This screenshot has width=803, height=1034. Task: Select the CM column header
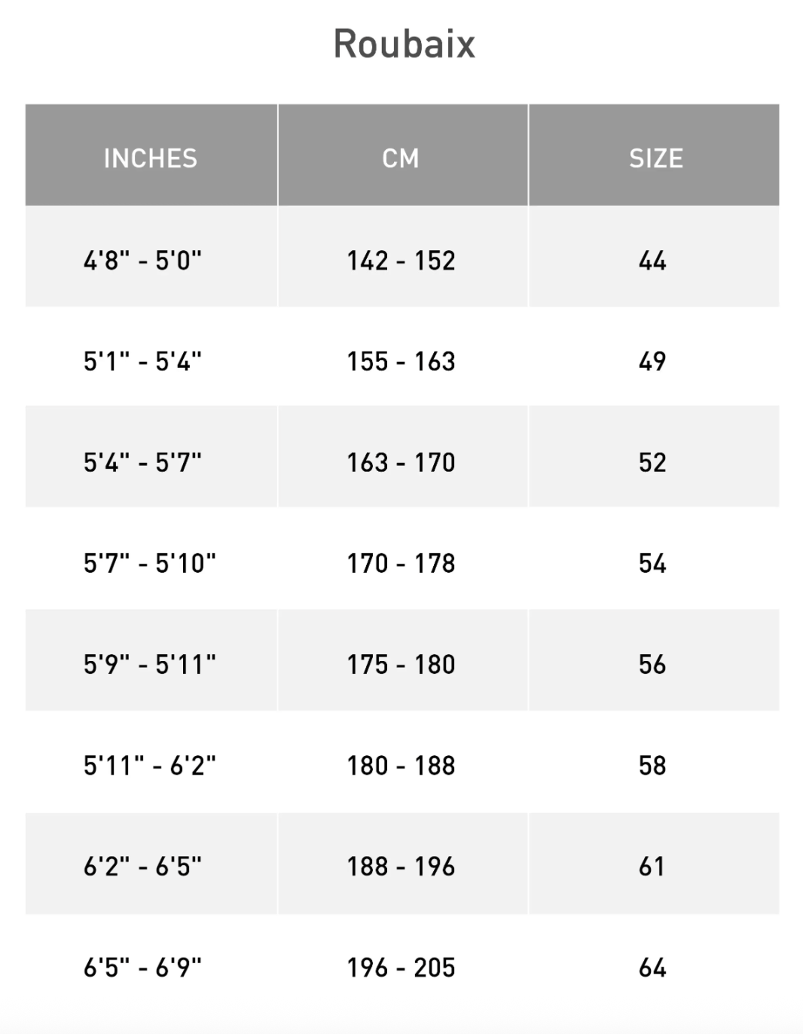tap(401, 158)
